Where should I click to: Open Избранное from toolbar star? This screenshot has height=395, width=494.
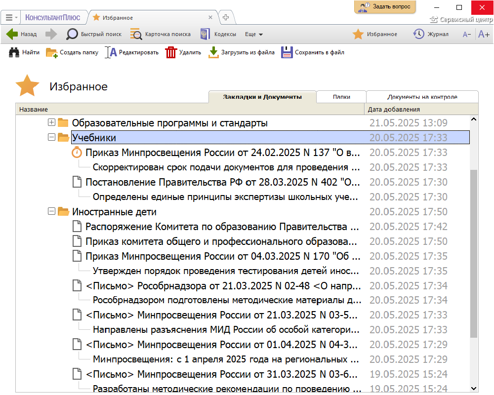(x=374, y=34)
